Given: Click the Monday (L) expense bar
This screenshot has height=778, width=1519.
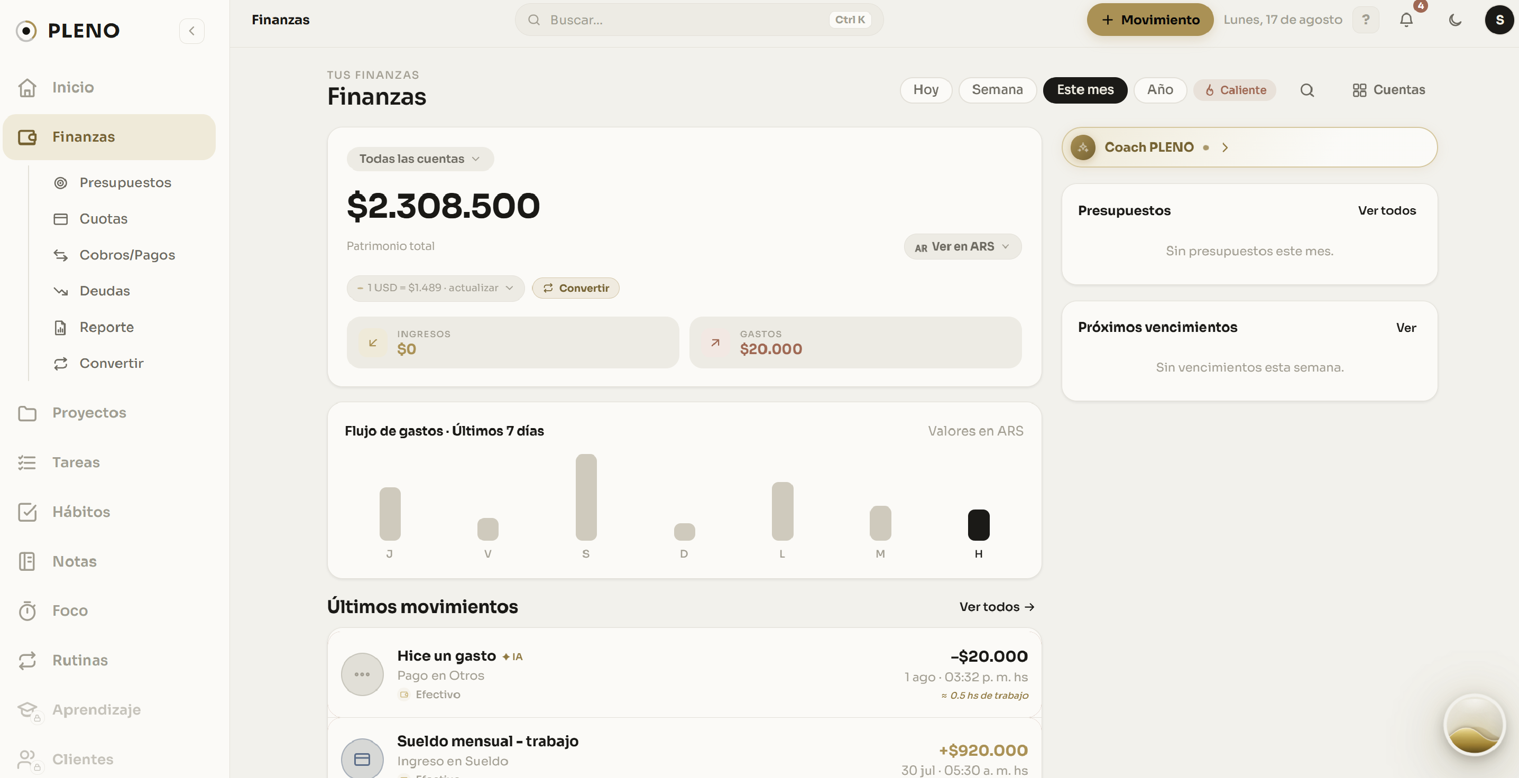Looking at the screenshot, I should [x=782, y=512].
